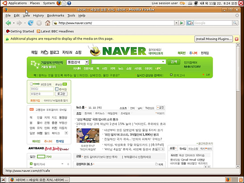Open the Google search engine selector dropdown
Screen dimensions: 244x183
click(190, 23)
